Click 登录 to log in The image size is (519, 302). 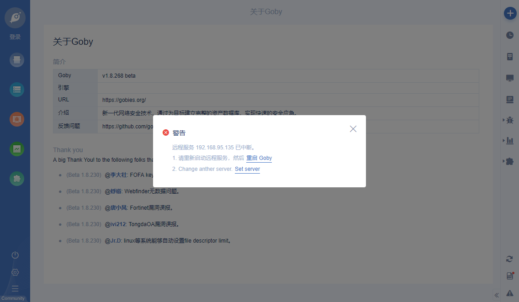tap(15, 37)
